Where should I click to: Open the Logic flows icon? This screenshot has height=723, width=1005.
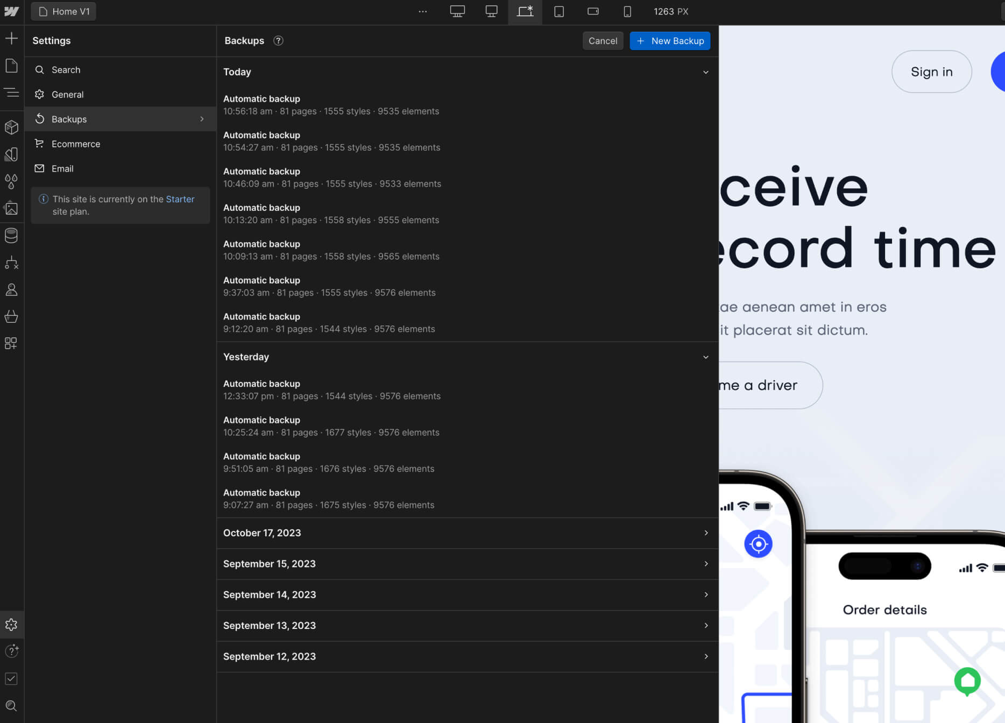coord(11,263)
